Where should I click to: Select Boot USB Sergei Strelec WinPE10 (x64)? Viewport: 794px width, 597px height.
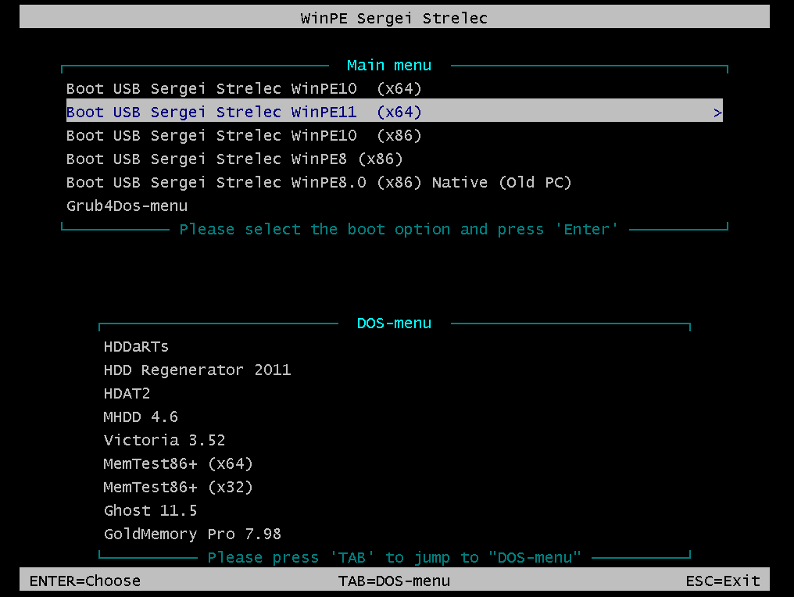point(244,89)
